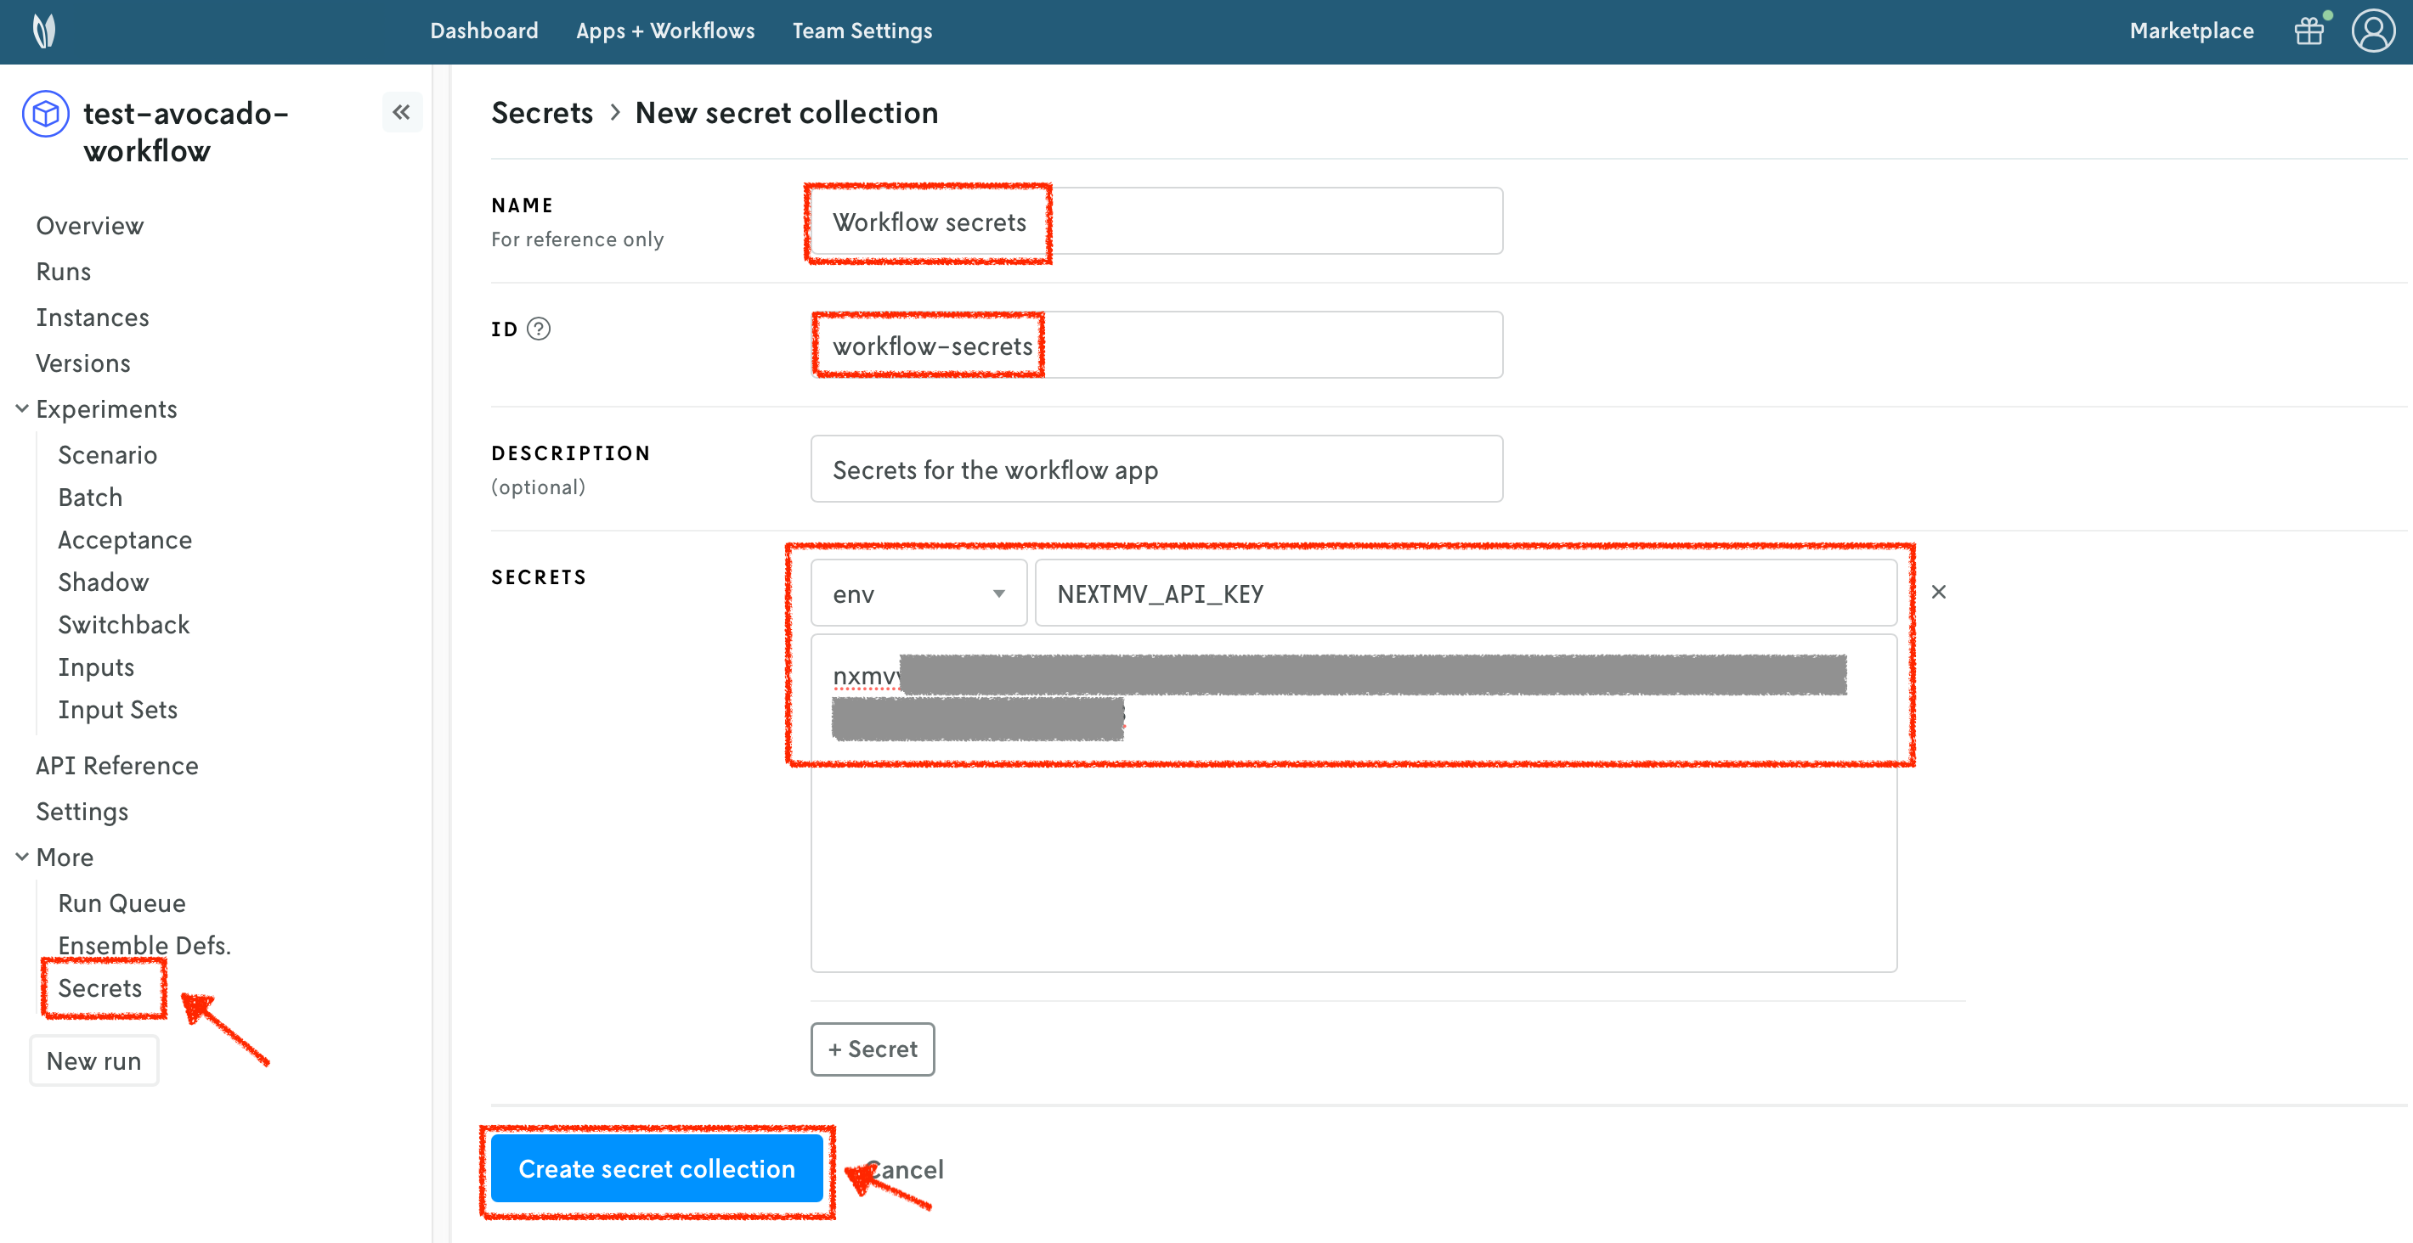The width and height of the screenshot is (2413, 1243).
Task: Open Marketplace from the top bar
Action: point(2191,31)
